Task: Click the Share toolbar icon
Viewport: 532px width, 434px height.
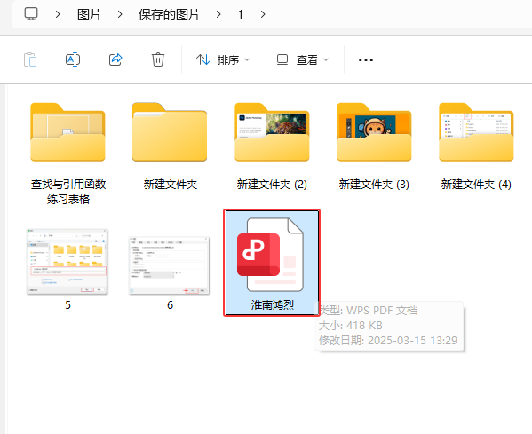Action: (115, 59)
